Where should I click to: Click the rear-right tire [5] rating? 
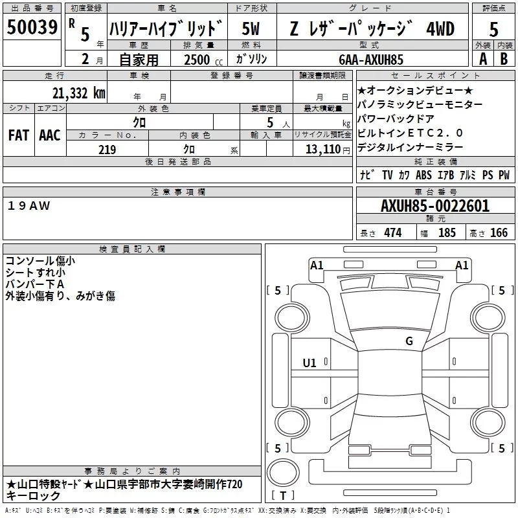click(501, 448)
